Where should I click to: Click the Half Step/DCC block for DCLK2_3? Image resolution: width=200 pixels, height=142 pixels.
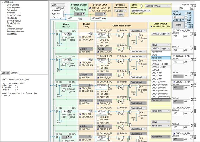coord(101,61)
